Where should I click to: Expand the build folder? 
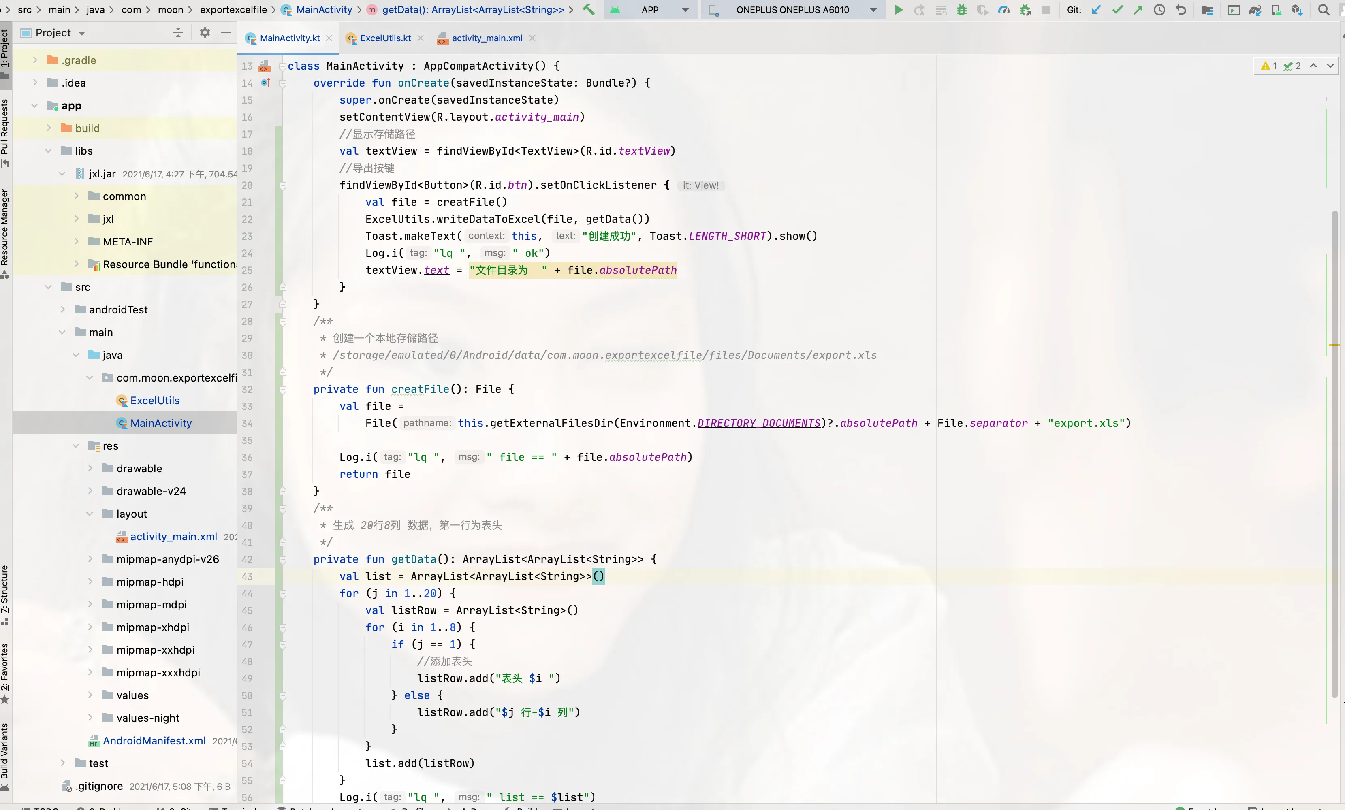pos(49,128)
